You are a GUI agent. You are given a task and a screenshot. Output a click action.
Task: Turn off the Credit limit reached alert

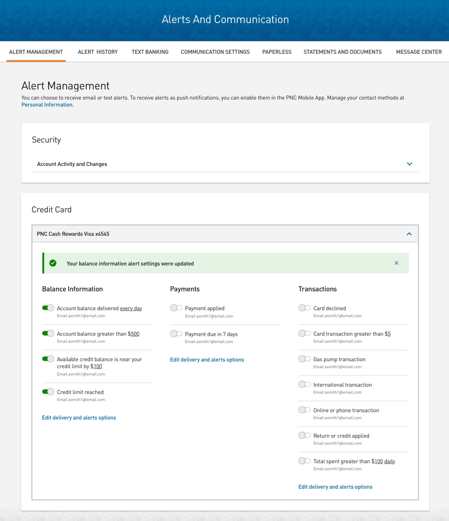(x=48, y=391)
